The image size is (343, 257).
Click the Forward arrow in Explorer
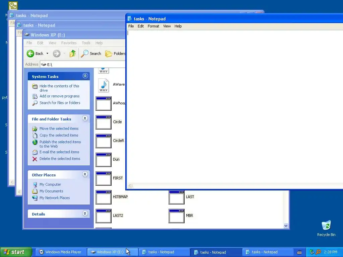coord(57,54)
